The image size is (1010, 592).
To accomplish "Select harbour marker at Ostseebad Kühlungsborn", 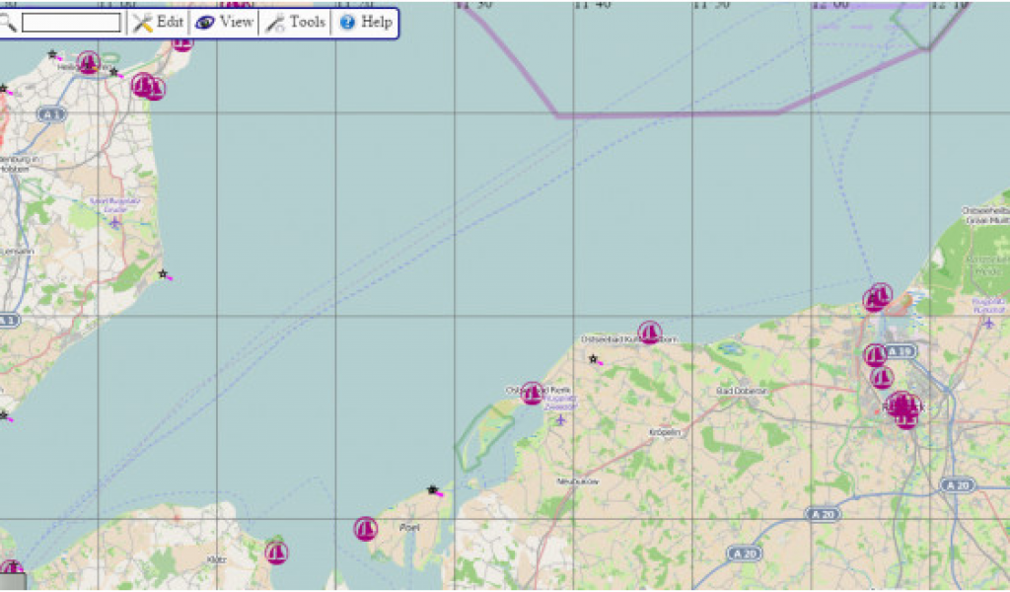I will (649, 333).
